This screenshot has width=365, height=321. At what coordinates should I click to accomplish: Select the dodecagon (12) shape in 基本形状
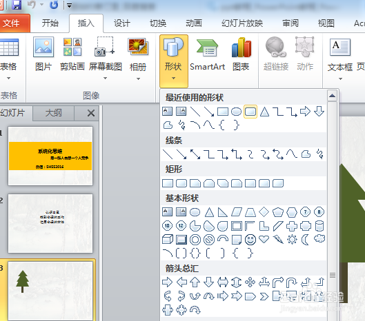tap(181, 226)
